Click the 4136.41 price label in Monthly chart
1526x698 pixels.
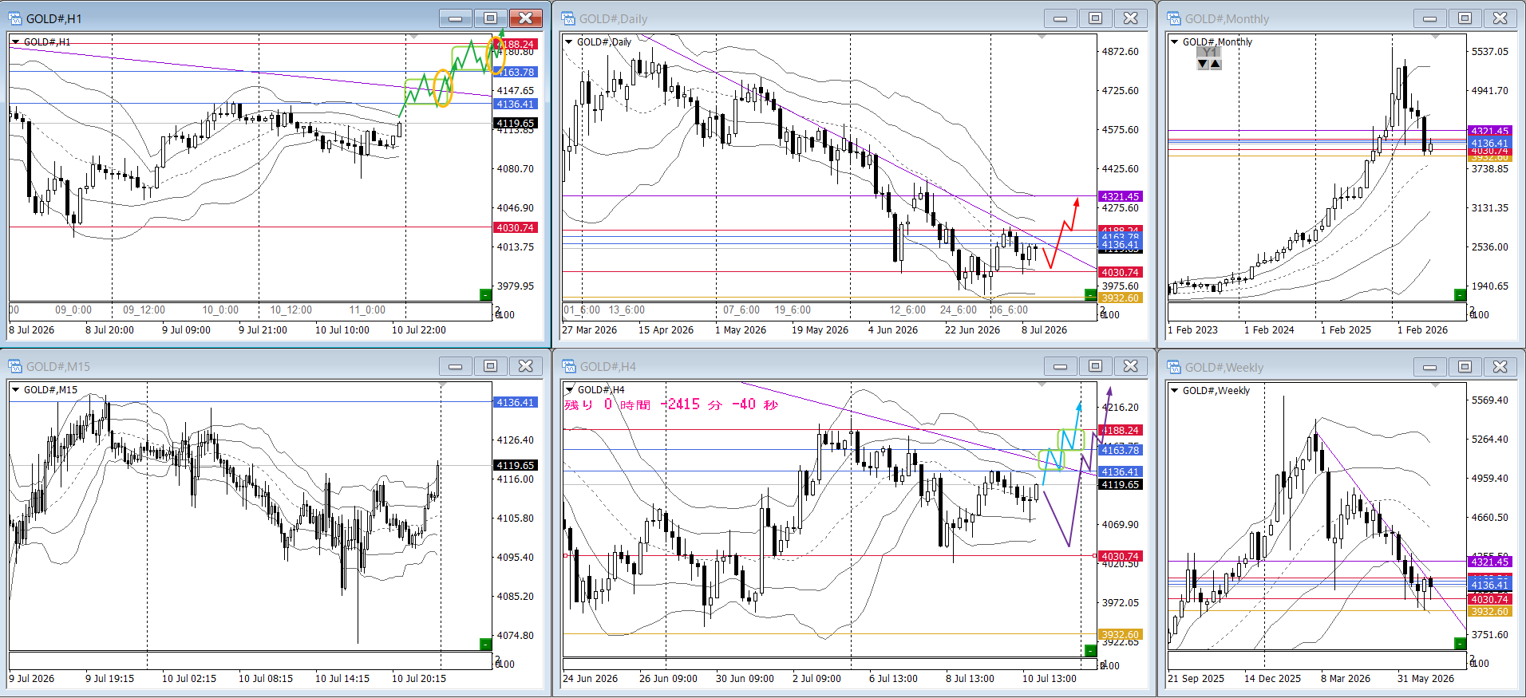[x=1489, y=144]
